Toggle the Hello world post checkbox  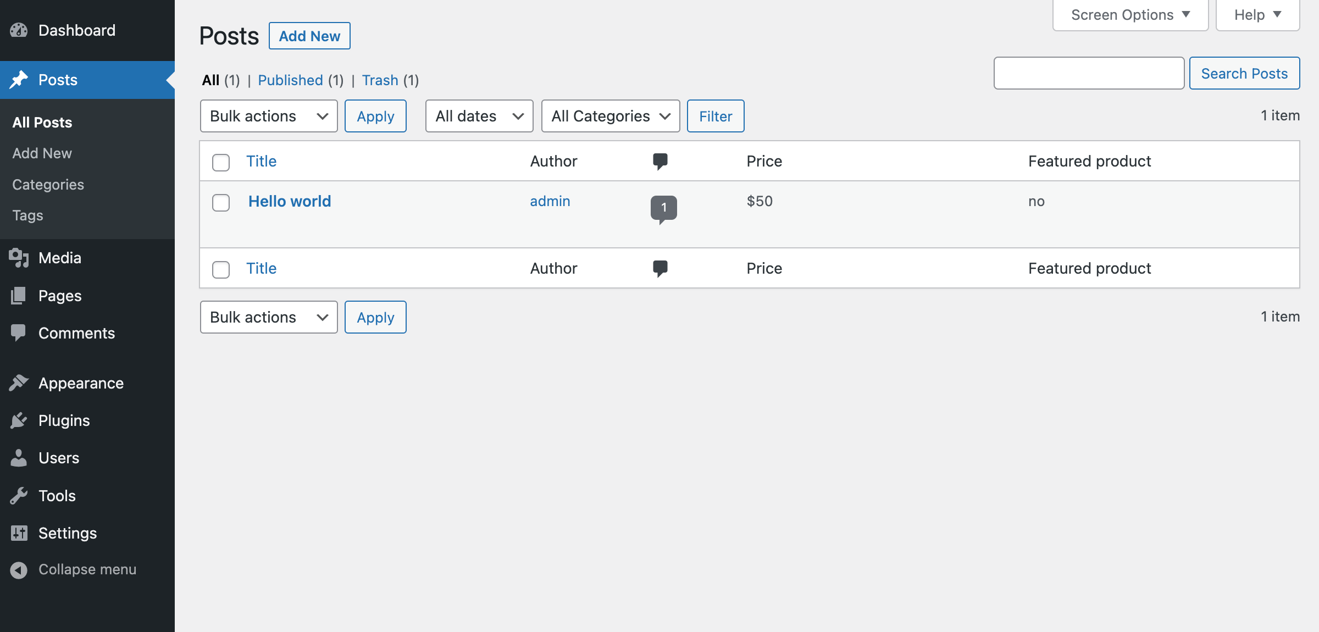click(x=221, y=201)
